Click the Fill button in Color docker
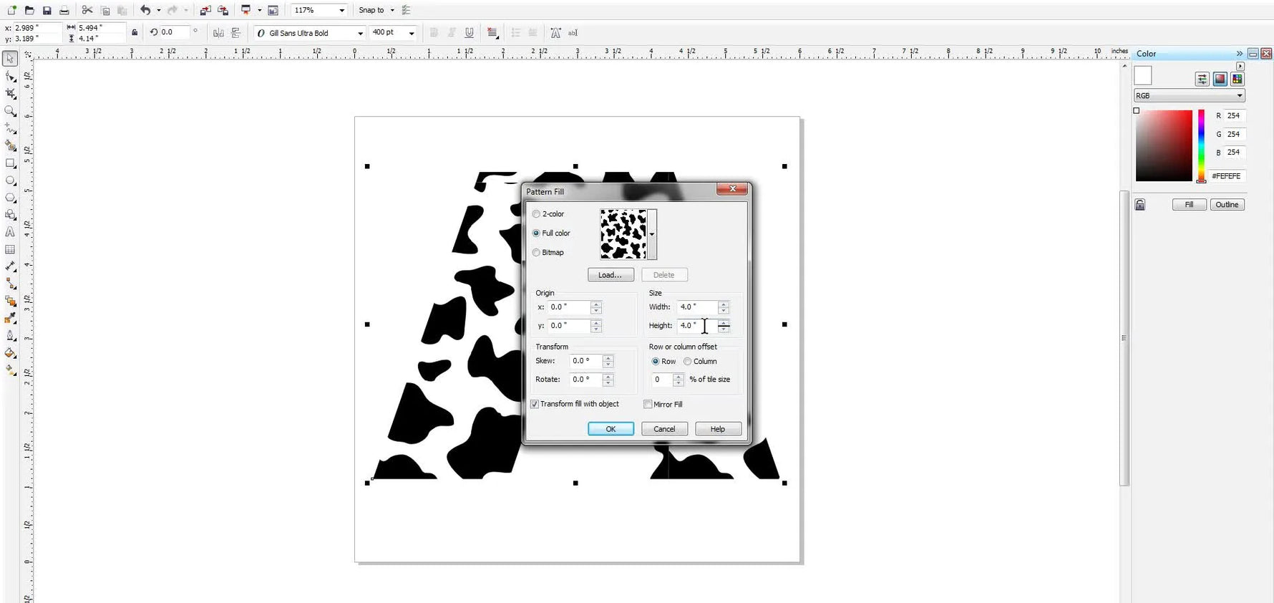Viewport: 1274px width, 603px height. tap(1189, 205)
